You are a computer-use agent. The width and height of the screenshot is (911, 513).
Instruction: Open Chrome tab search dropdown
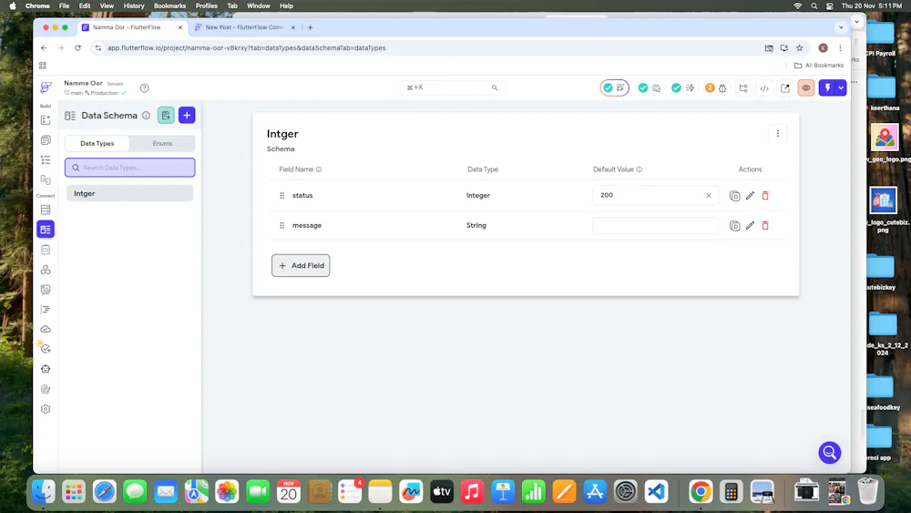[841, 27]
